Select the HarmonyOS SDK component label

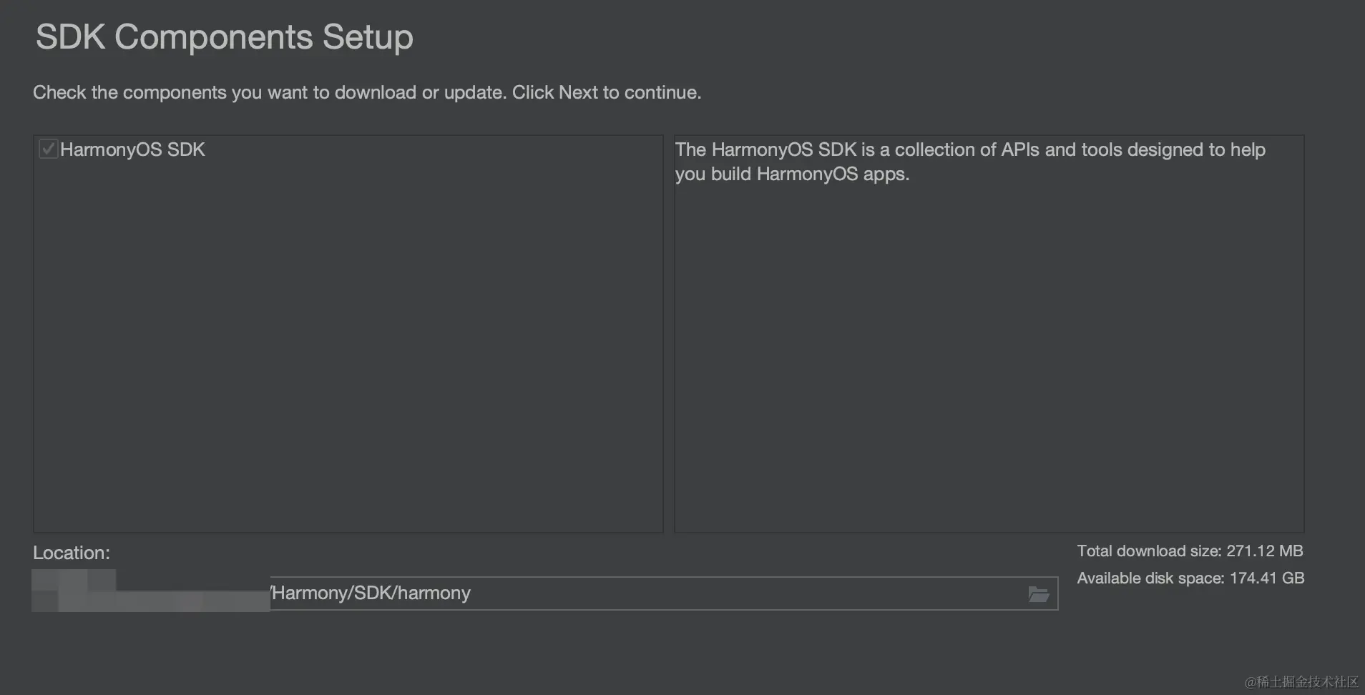[132, 149]
